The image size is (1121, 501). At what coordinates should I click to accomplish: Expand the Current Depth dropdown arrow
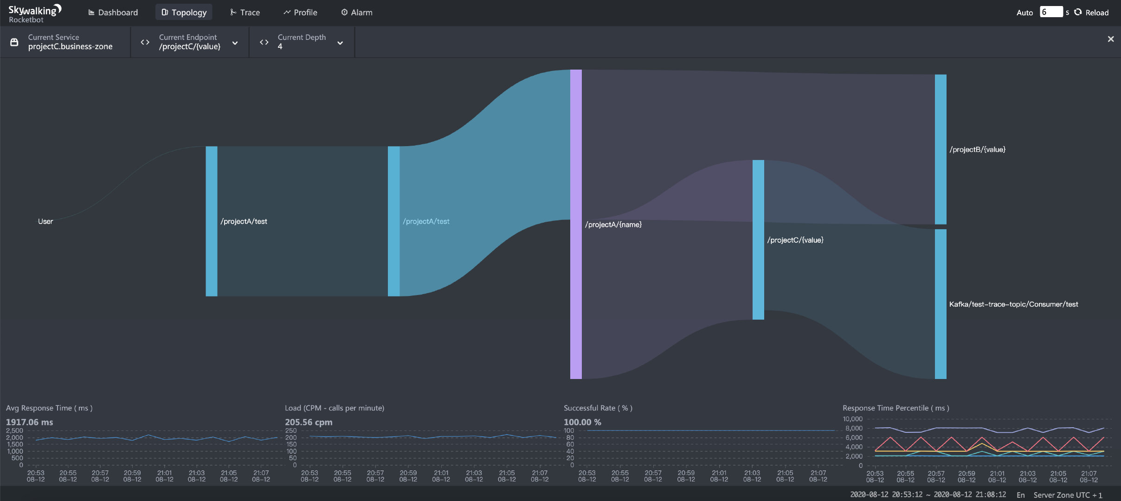coord(340,43)
